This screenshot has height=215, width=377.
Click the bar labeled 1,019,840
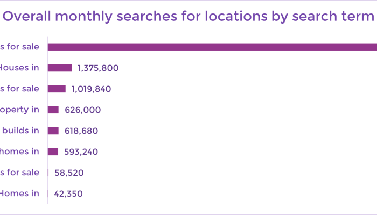click(x=57, y=89)
